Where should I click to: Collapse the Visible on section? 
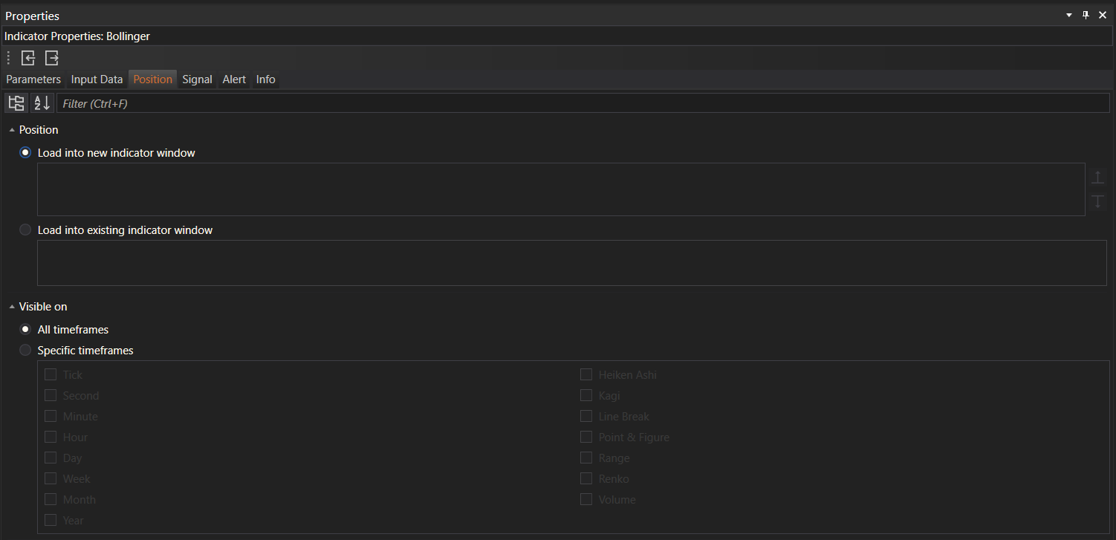(x=12, y=307)
